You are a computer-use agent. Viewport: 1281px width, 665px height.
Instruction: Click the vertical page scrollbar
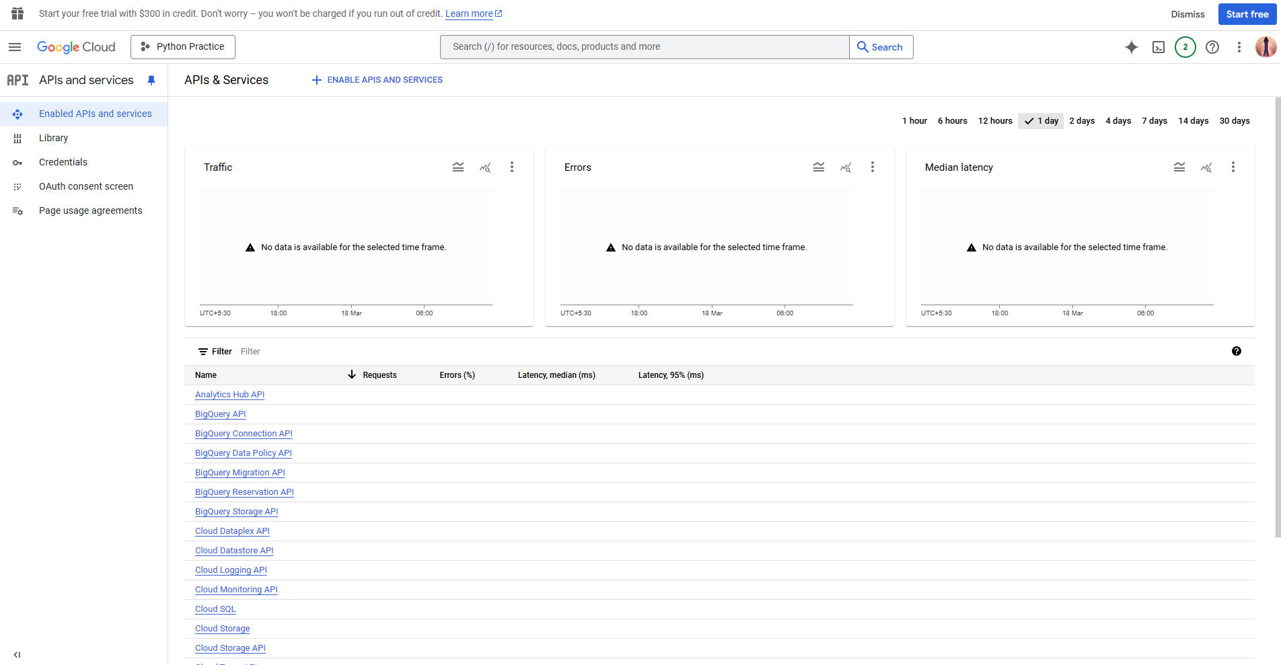pyautogui.click(x=1278, y=317)
